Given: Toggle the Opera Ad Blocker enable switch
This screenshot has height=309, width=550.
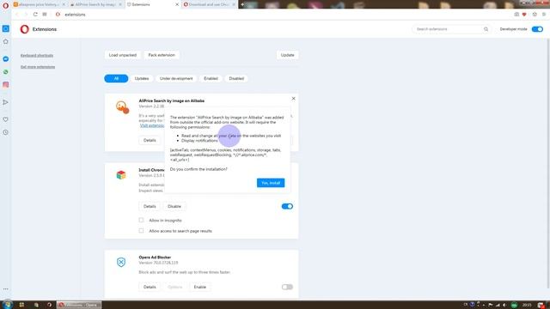Looking at the screenshot, I should pos(287,287).
